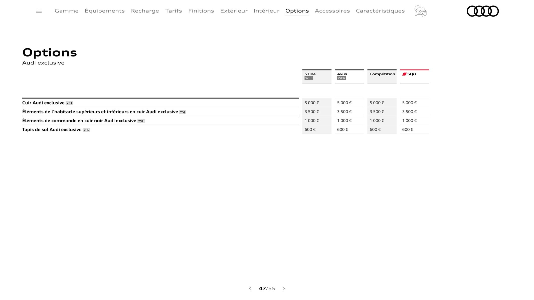534x300 pixels.
Task: Open the hamburger menu icon
Action: coord(39,11)
